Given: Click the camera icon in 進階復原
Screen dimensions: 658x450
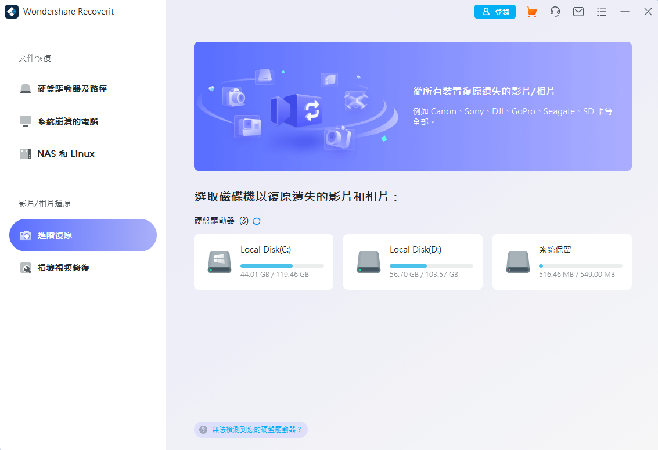Looking at the screenshot, I should (x=26, y=235).
